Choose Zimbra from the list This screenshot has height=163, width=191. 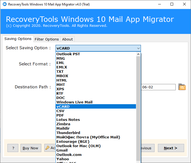tap(96, 124)
